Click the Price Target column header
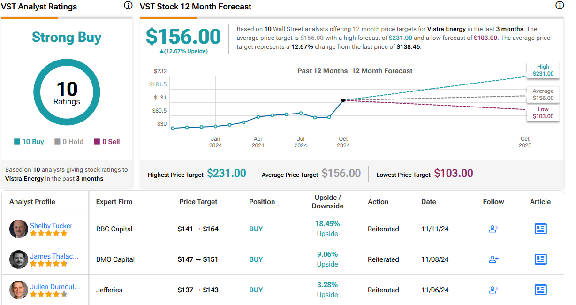 [198, 202]
